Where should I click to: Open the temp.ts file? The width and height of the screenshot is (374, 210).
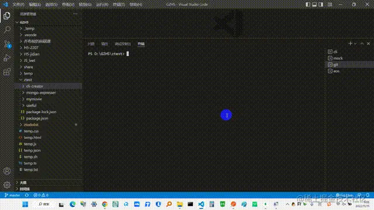point(48,163)
